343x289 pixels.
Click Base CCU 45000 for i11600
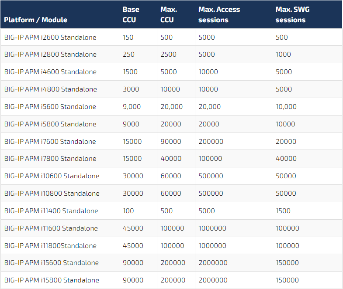tap(133, 228)
